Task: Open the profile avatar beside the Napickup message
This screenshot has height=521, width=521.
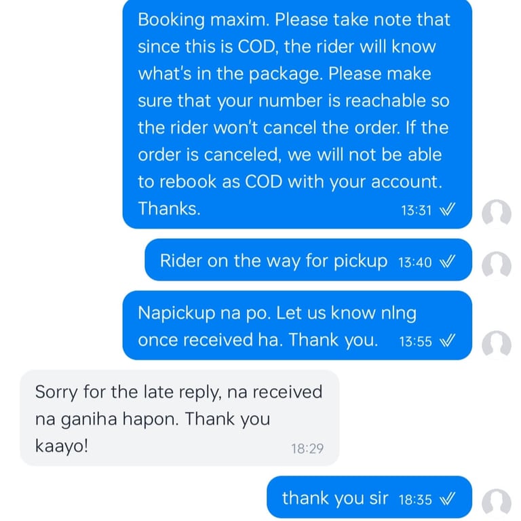Action: [x=496, y=344]
